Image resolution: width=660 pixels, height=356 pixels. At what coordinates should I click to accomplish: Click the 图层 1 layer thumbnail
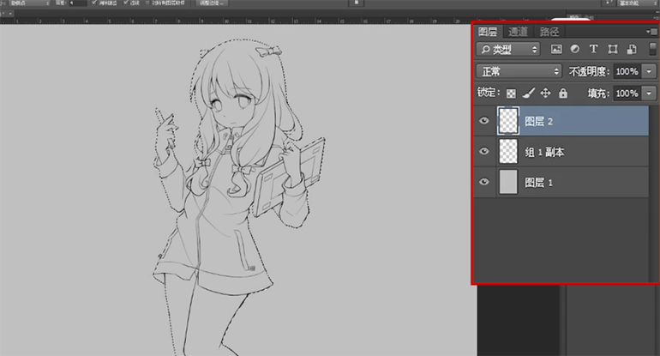click(x=508, y=182)
